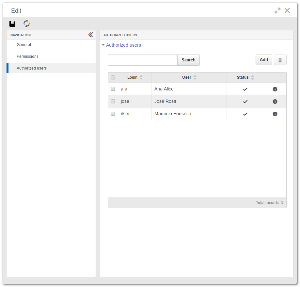Click status checkmark for Mauricio Fonseca
The width and height of the screenshot is (300, 287).
[x=245, y=114]
